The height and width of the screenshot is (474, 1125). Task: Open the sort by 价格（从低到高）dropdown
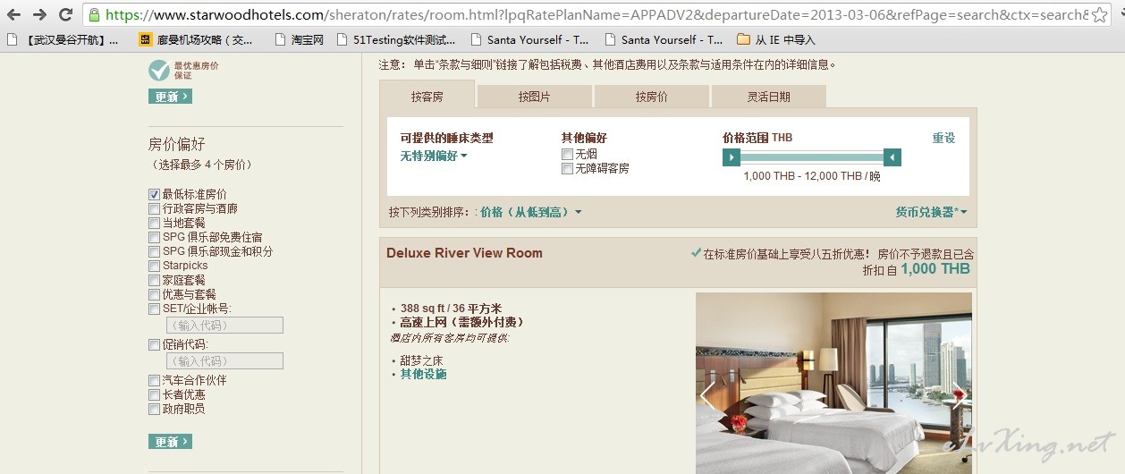(x=531, y=212)
